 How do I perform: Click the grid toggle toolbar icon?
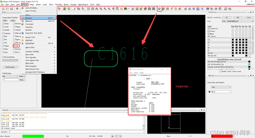pyautogui.click(x=133, y=9)
